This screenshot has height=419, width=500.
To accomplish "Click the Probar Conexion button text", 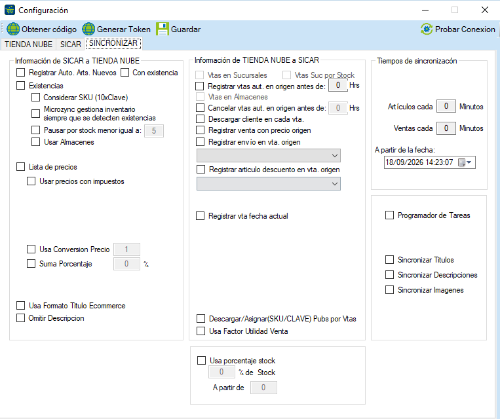I will (x=465, y=29).
